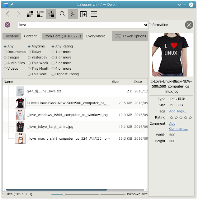198x200 pixels.
Task: Select I-Love-Linux-Black-NEW file row
Action: coord(75,103)
